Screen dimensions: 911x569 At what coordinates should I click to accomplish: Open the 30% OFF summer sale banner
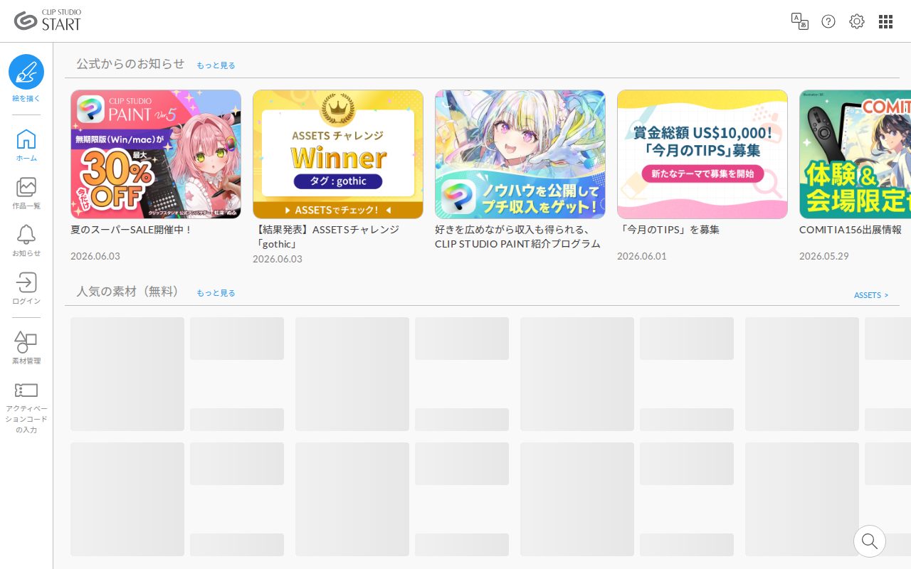(156, 154)
